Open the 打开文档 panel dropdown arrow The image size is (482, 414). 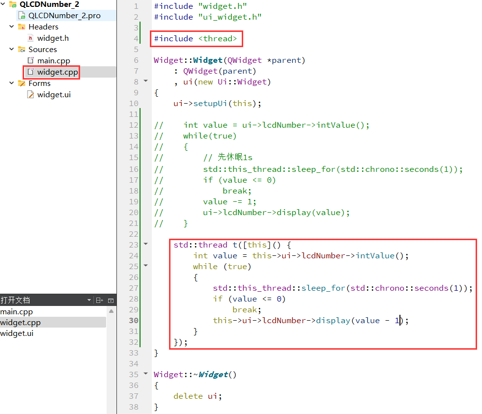coord(89,300)
